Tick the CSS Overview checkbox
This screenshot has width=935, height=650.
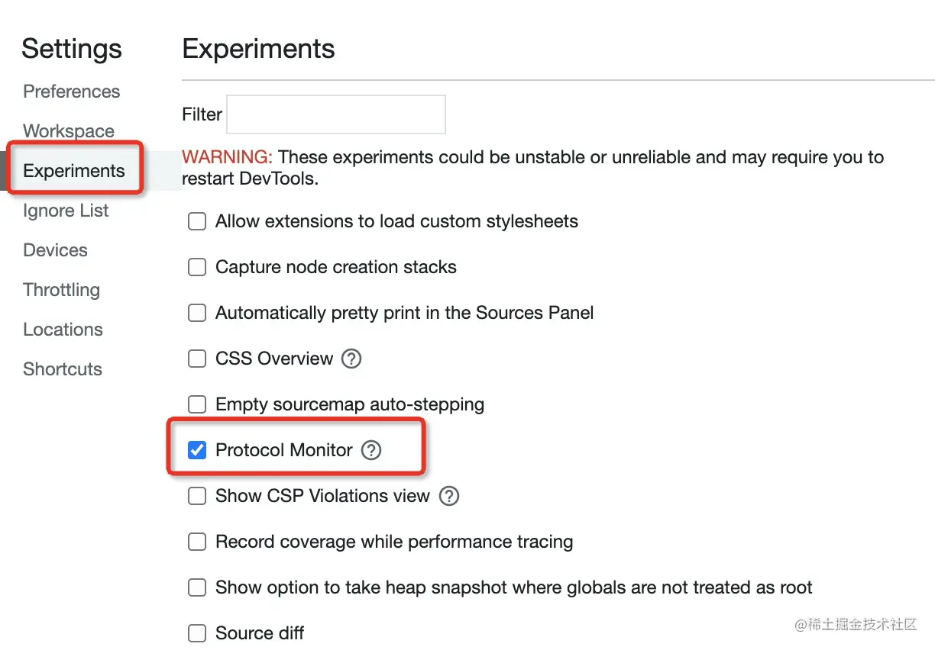(197, 359)
